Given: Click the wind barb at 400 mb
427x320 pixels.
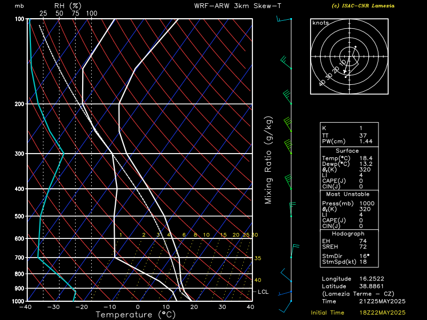Looking at the screenshot, I should 288,182.
